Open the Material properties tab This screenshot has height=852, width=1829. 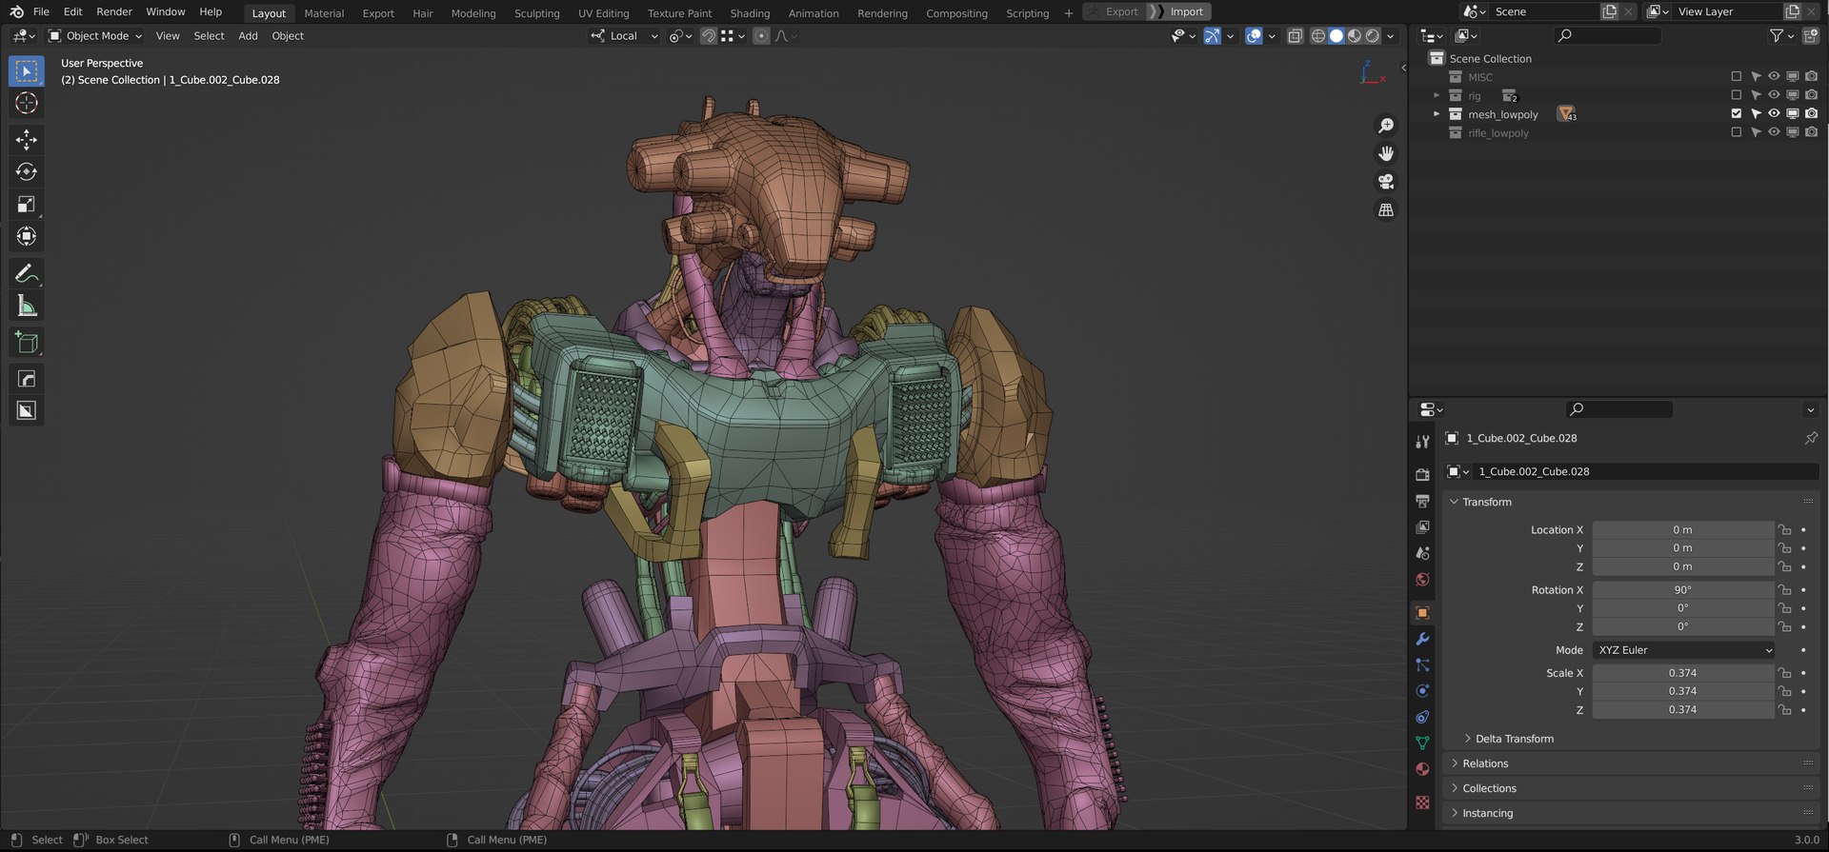[x=1422, y=769]
